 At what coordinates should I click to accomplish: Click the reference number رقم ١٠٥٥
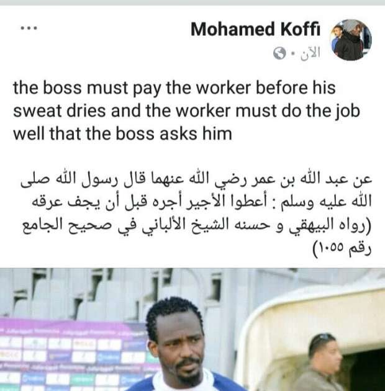(342, 248)
